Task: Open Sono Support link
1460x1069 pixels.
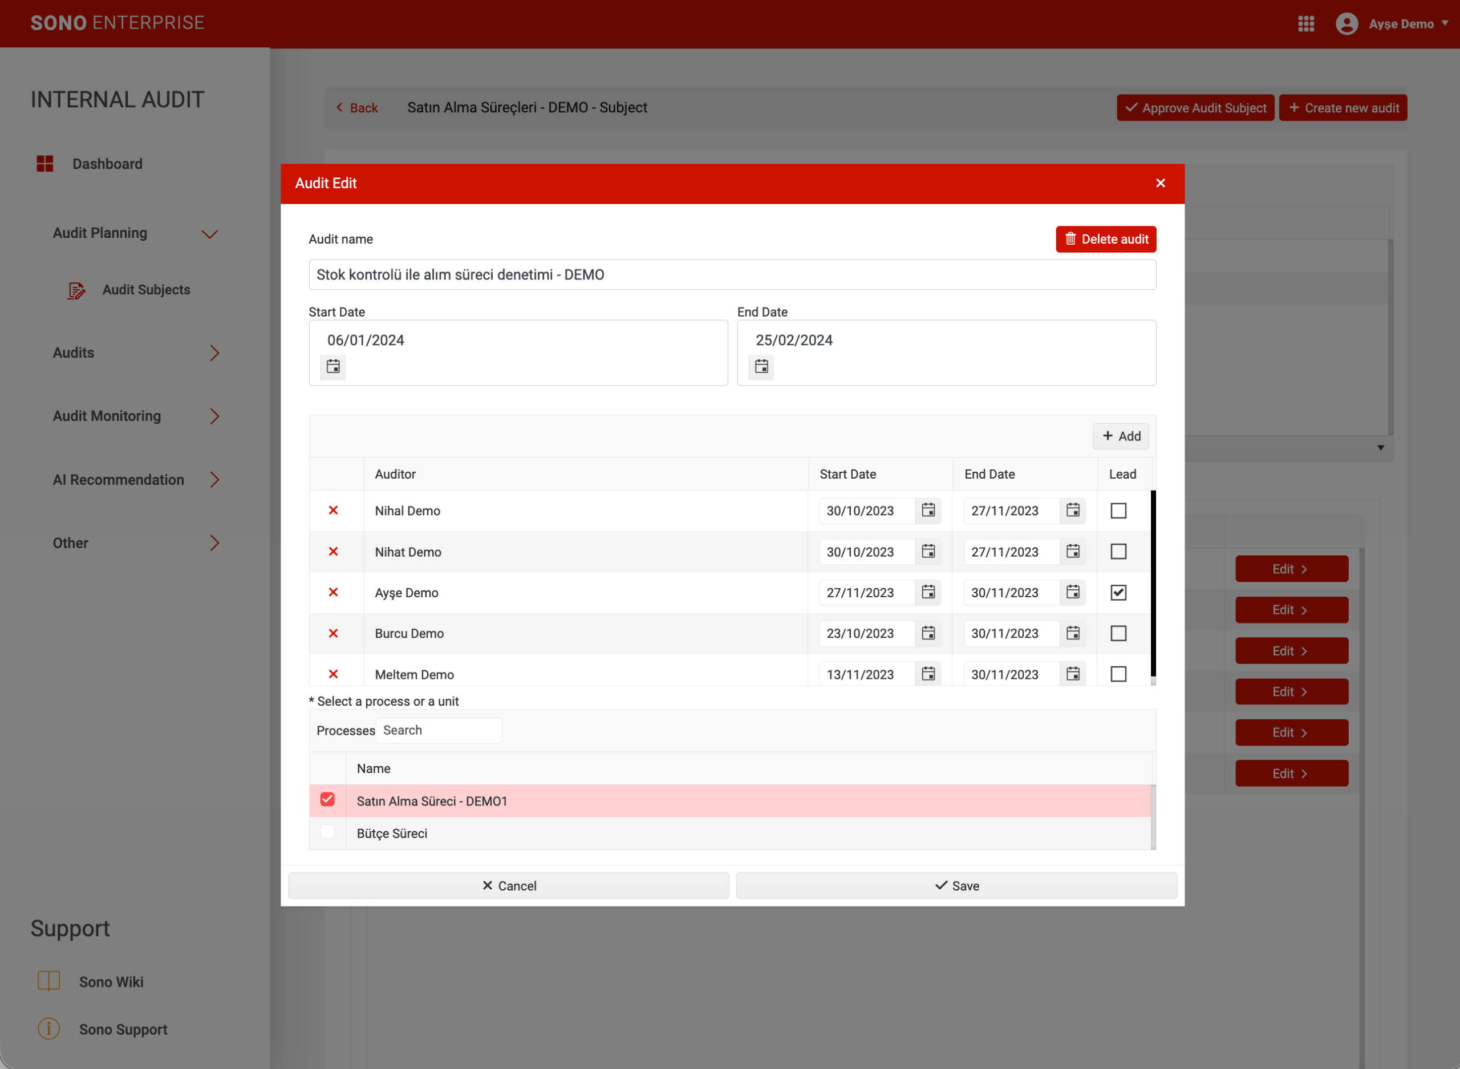Action: 123,1030
